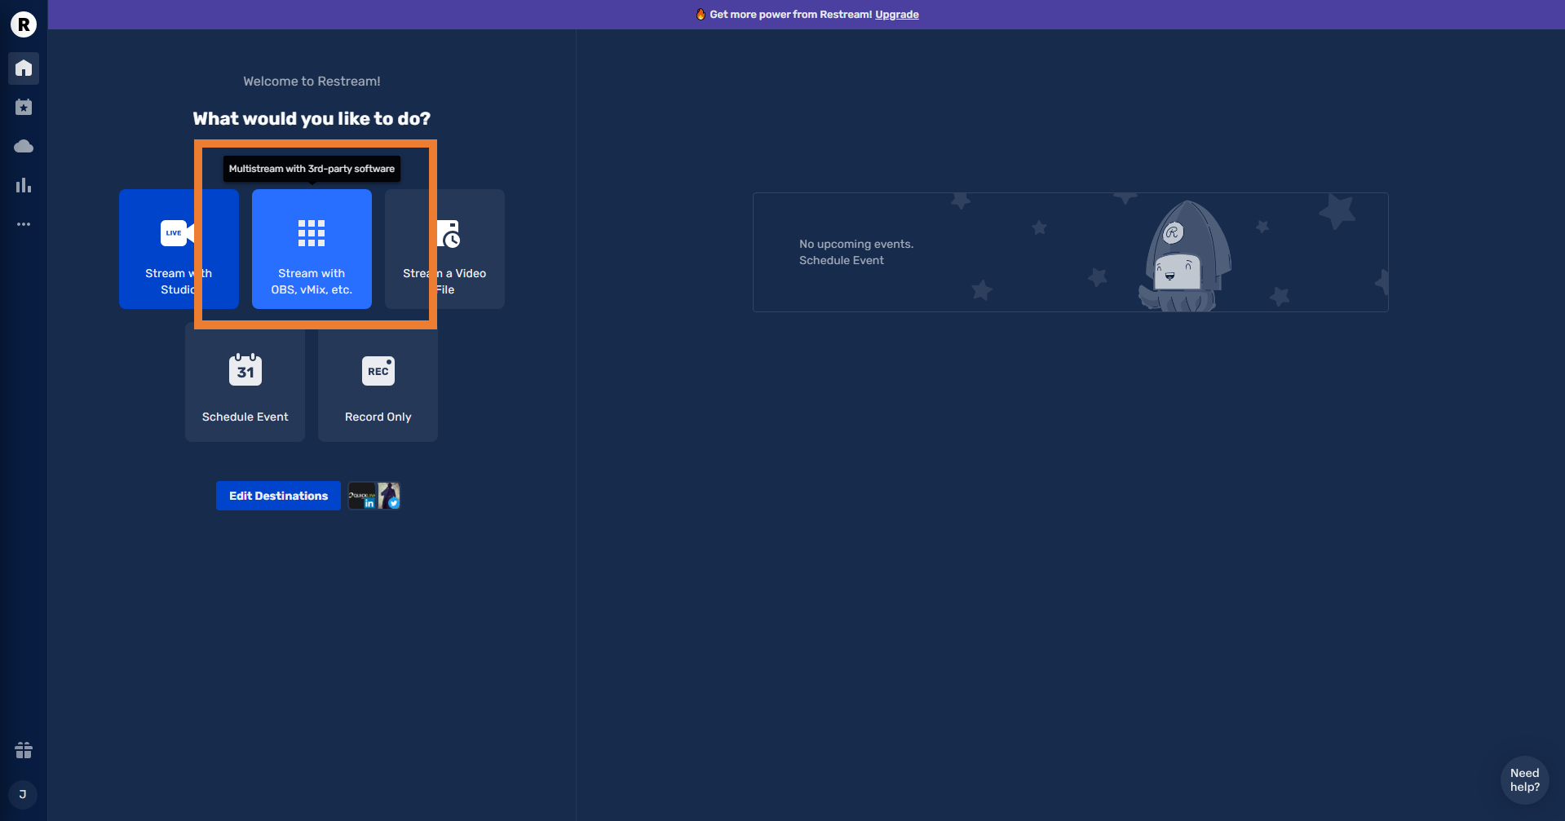Click the LinkedIn destination thumbnail
This screenshot has height=821, width=1565.
point(361,496)
